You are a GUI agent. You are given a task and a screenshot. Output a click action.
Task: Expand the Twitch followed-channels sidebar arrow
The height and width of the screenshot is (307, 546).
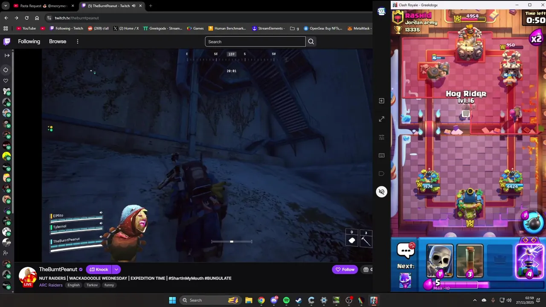(7, 55)
